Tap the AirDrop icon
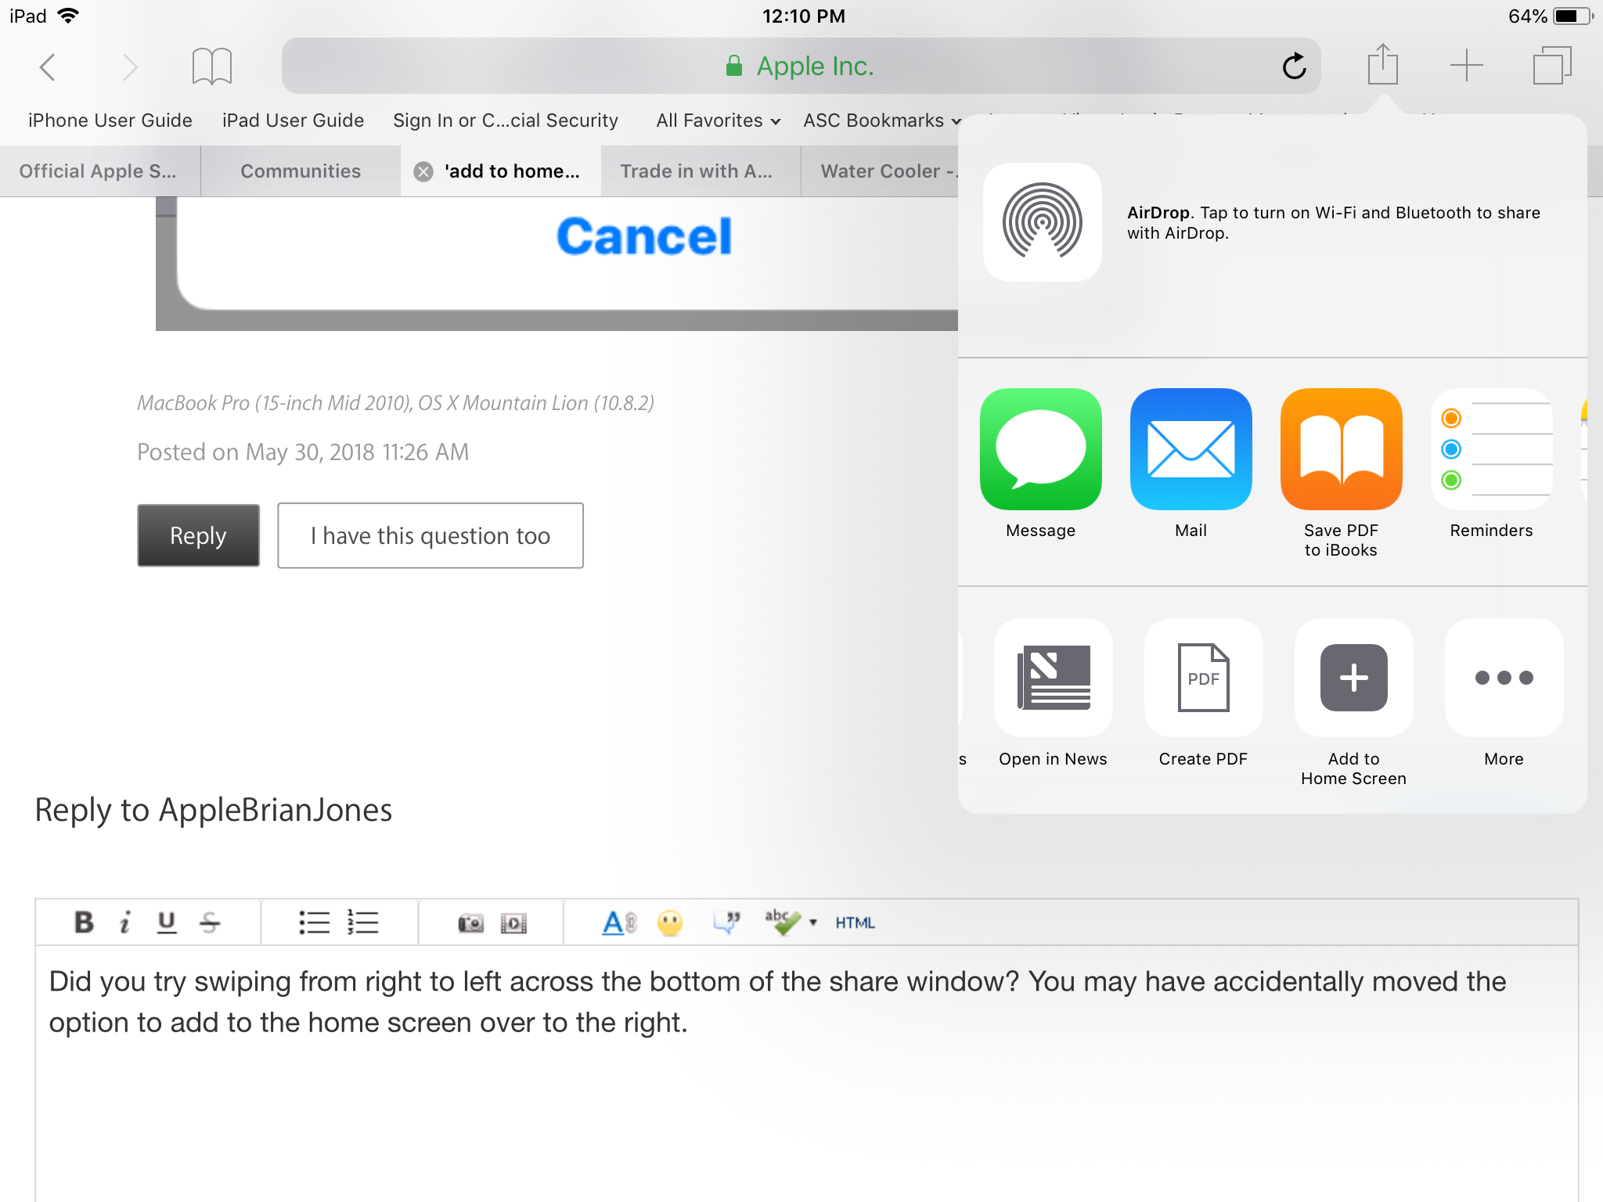The height and width of the screenshot is (1202, 1603). coord(1042,222)
